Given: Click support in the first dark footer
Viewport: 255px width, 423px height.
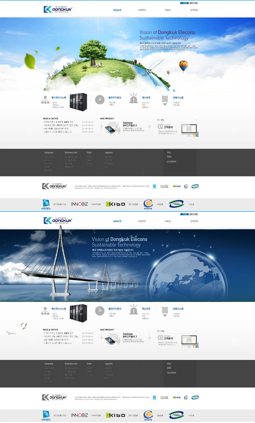Looking at the screenshot, I should (109, 153).
